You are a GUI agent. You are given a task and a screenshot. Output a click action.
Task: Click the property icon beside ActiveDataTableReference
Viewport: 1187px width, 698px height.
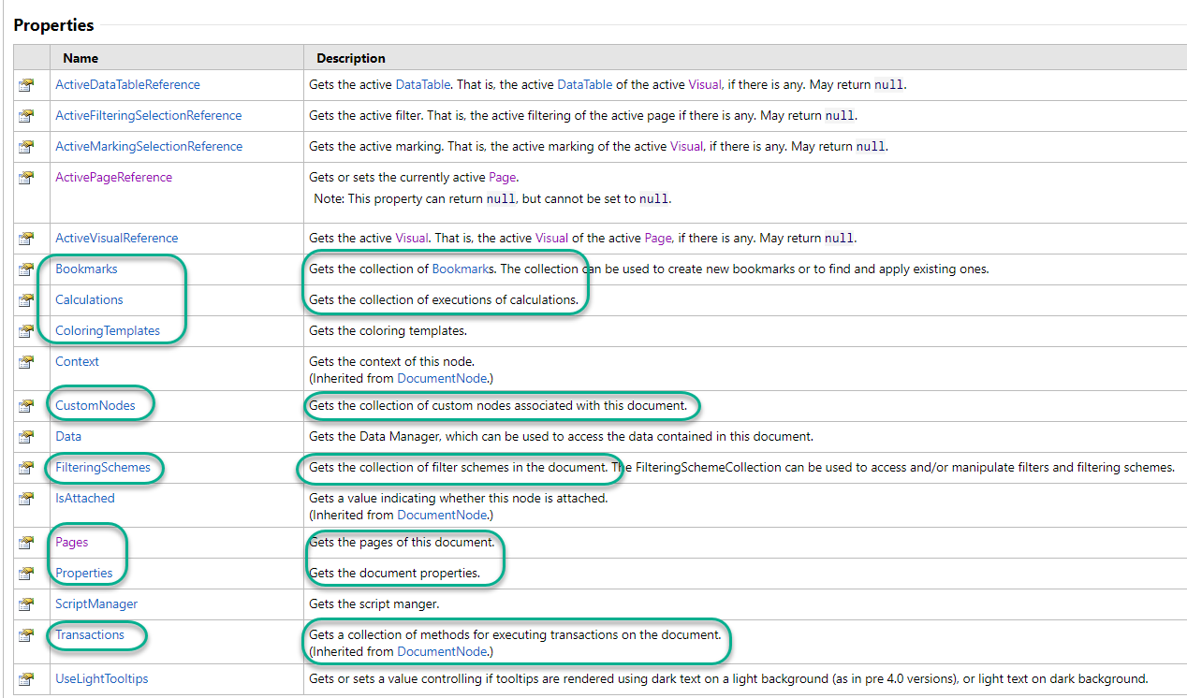(26, 85)
